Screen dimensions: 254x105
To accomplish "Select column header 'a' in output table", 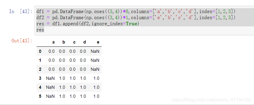I will point(53,42).
